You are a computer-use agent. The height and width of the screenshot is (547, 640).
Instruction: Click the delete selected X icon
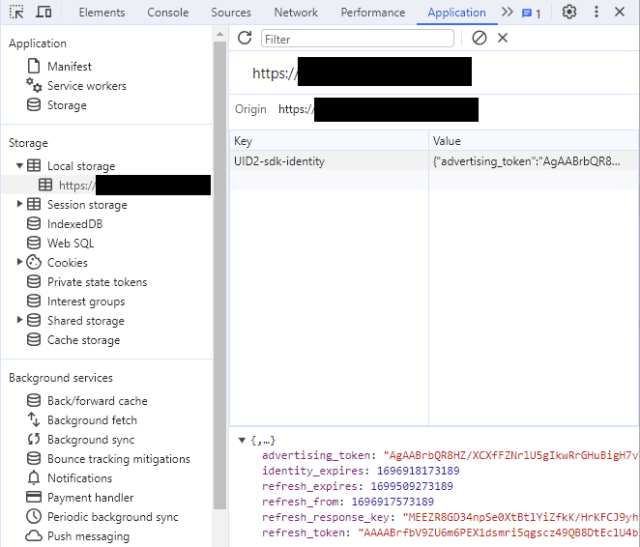pyautogui.click(x=503, y=38)
